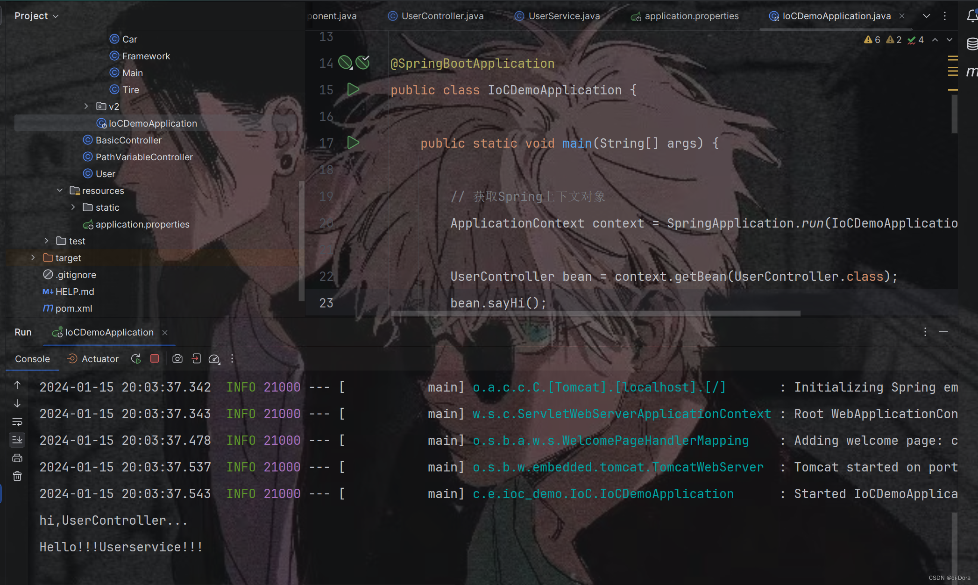Select IoCDemoApplication in project tree

click(x=147, y=123)
